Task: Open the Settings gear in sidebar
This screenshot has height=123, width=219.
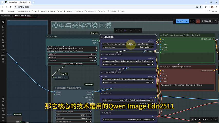Action: tap(3, 119)
